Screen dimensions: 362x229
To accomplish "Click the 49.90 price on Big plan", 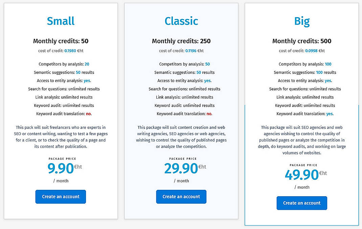I will point(302,175).
